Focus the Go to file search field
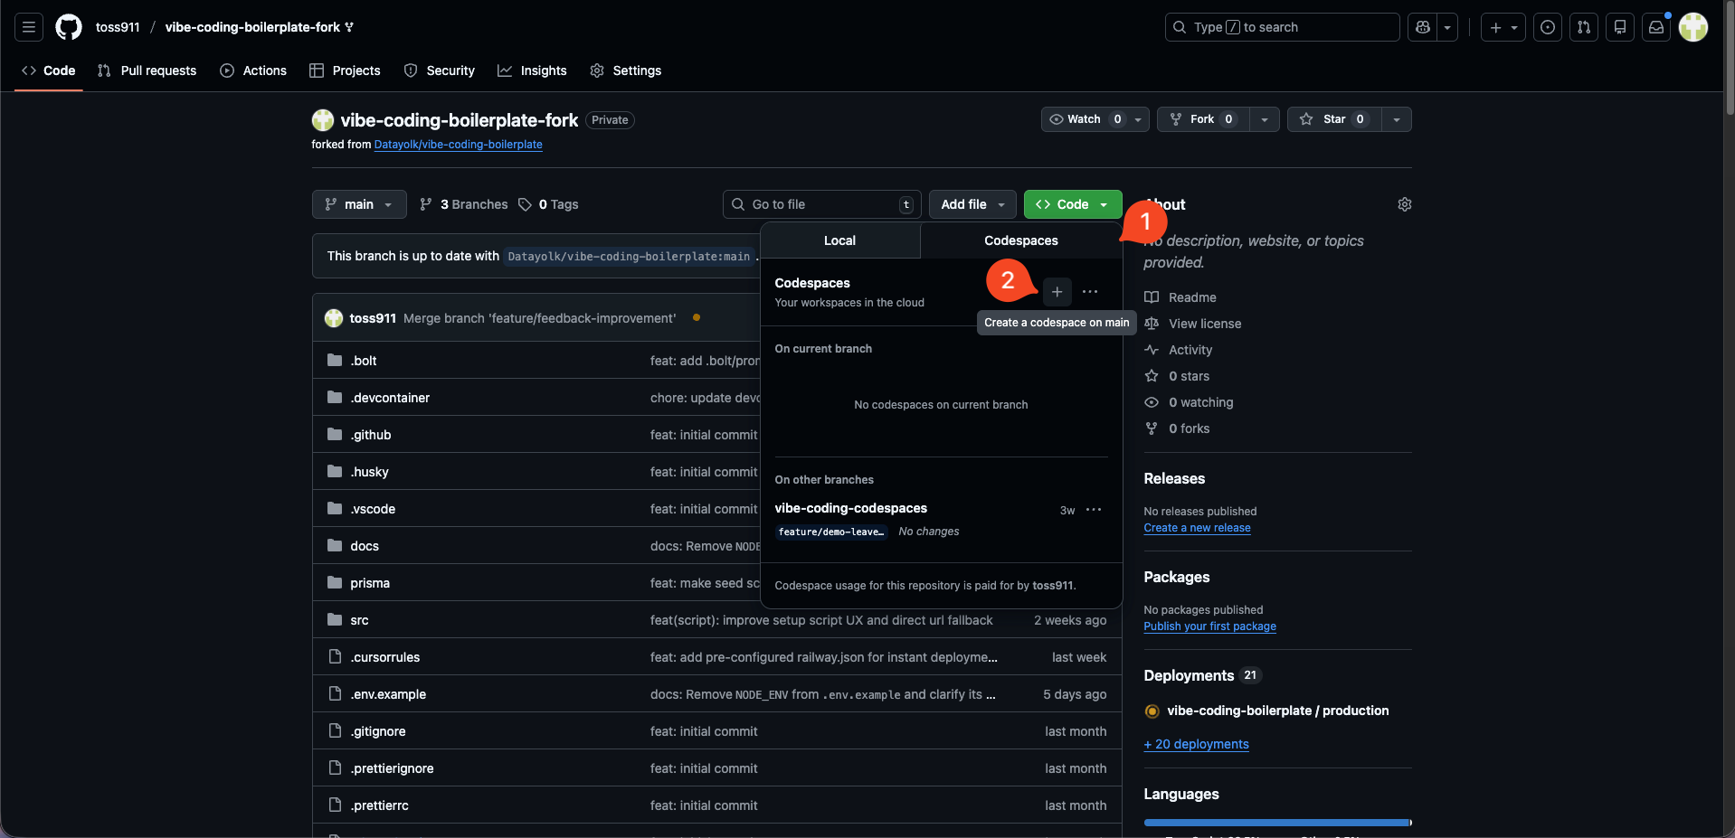 tap(821, 204)
